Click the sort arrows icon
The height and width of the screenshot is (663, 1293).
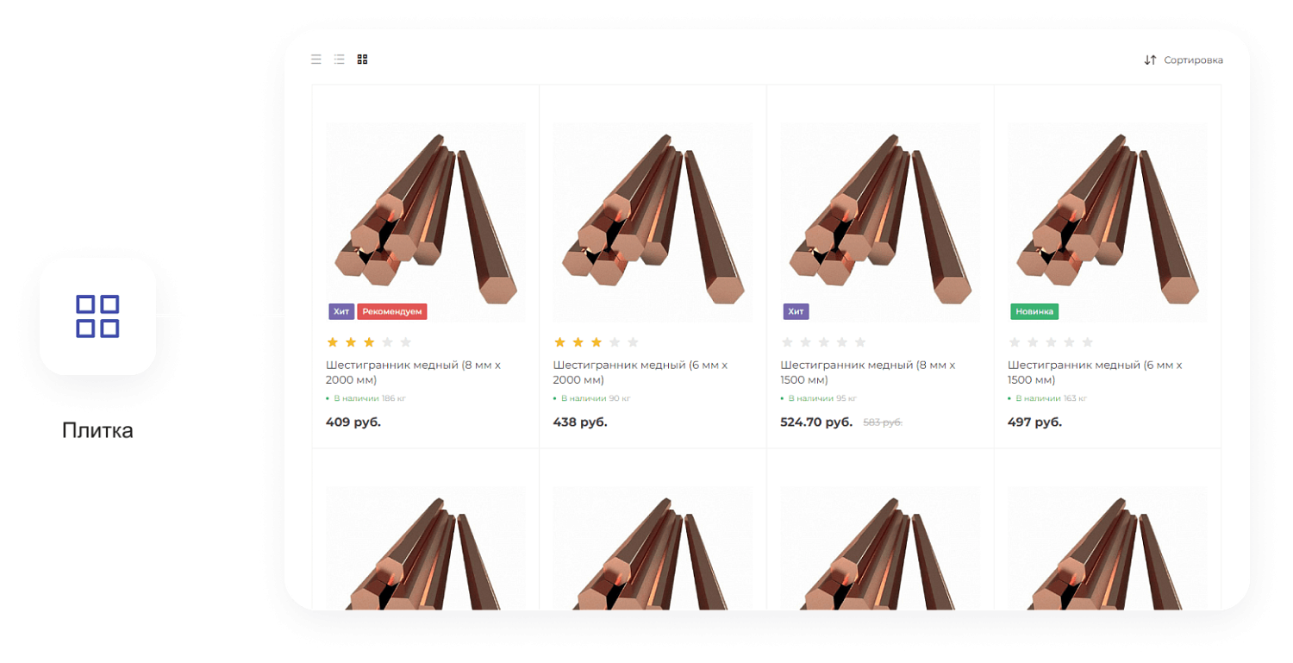[x=1150, y=60]
